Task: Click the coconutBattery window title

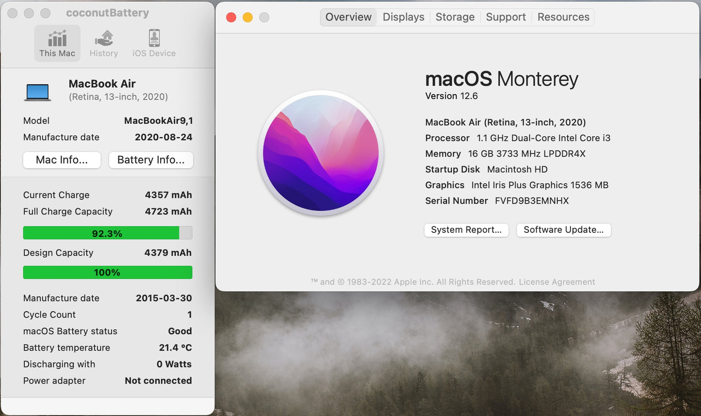Action: (107, 13)
